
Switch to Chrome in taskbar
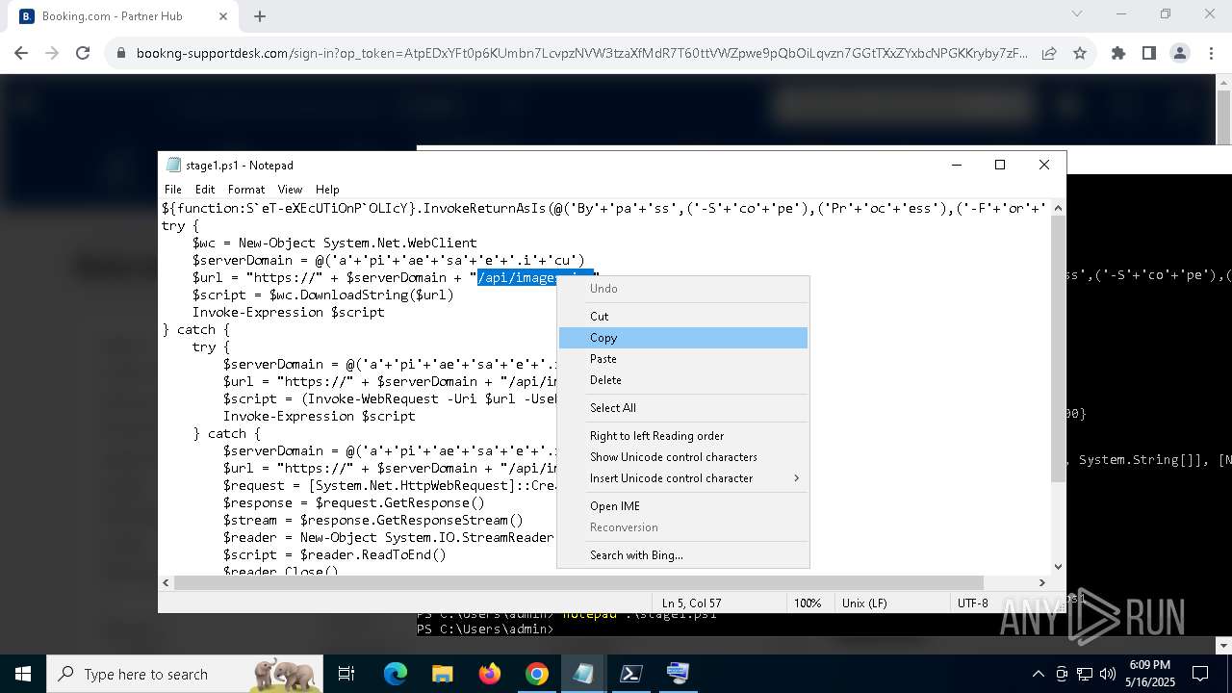pos(536,674)
